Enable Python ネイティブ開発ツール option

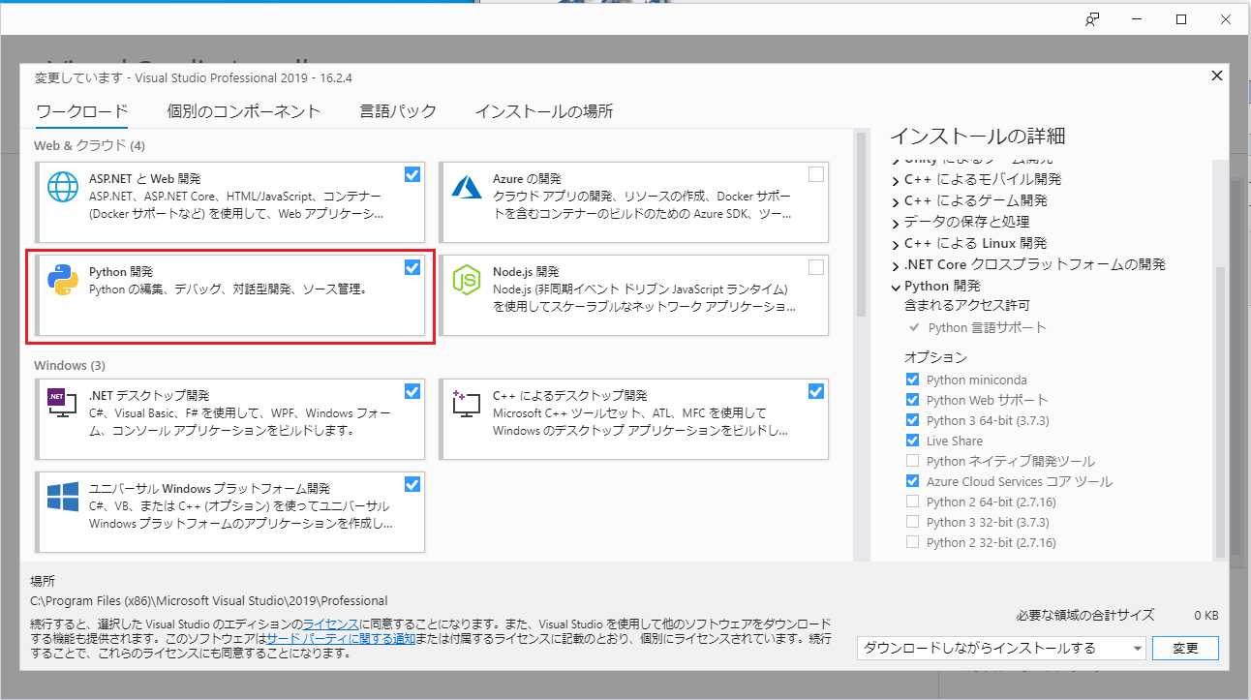tap(912, 461)
